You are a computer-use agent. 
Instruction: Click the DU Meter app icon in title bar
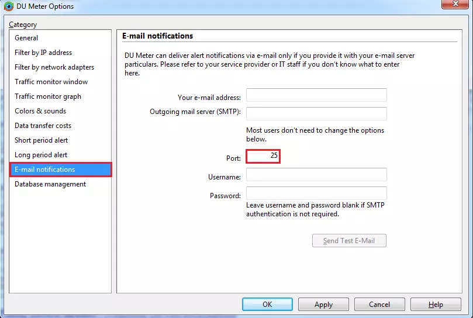[x=8, y=6]
